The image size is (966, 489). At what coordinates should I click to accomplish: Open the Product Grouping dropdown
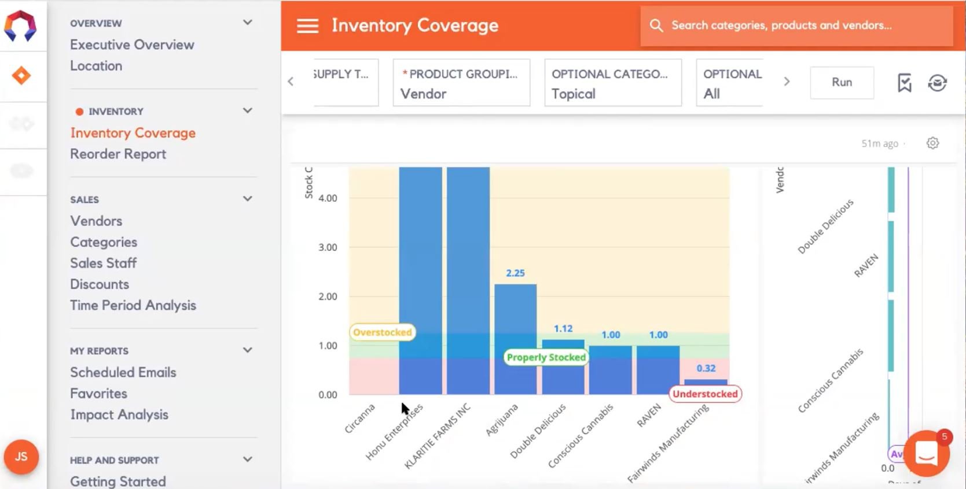(461, 83)
